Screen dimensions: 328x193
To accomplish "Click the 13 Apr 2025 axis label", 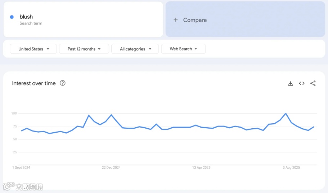I will (x=201, y=167).
